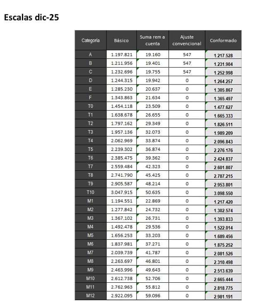Select Conformado value 3.098.550

click(223, 193)
